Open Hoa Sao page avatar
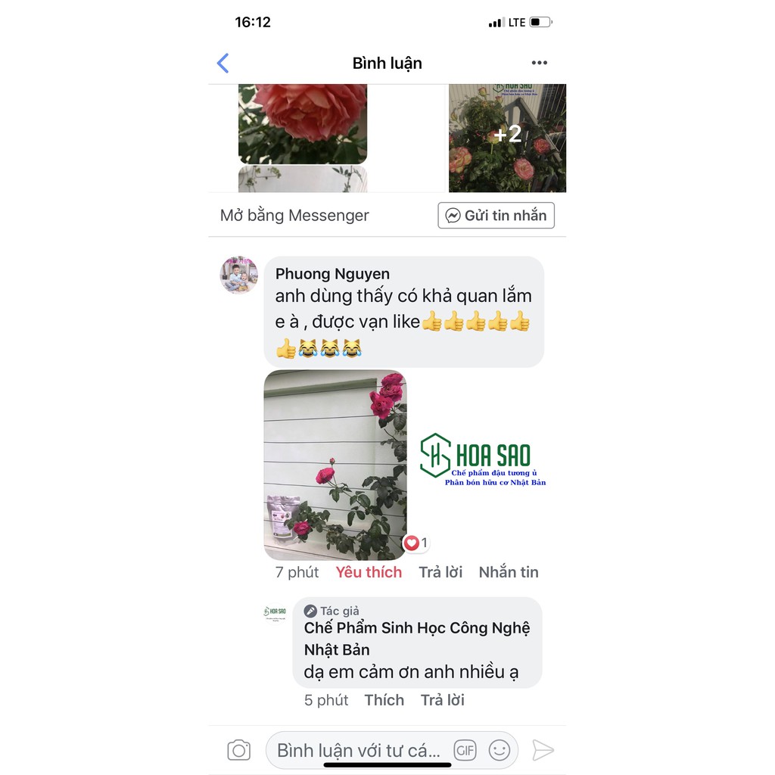 pyautogui.click(x=275, y=613)
